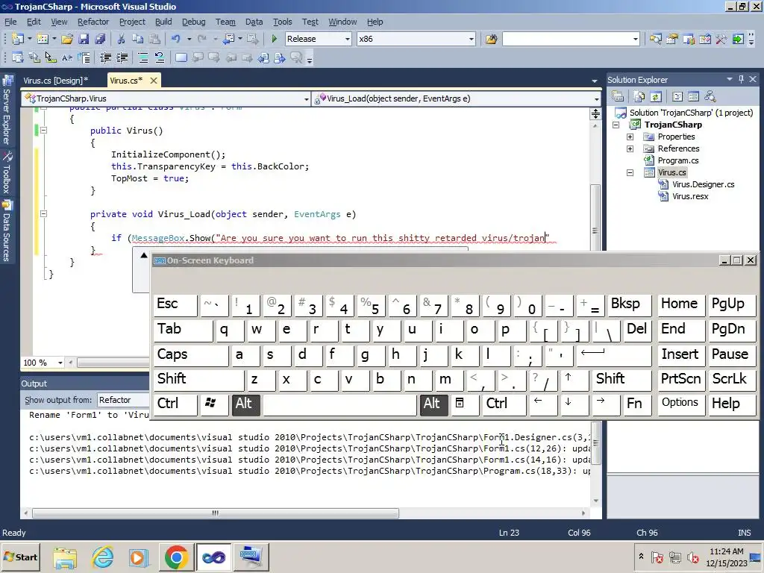Open the Tools menu
Viewport: 764px width, 573px height.
pos(282,22)
